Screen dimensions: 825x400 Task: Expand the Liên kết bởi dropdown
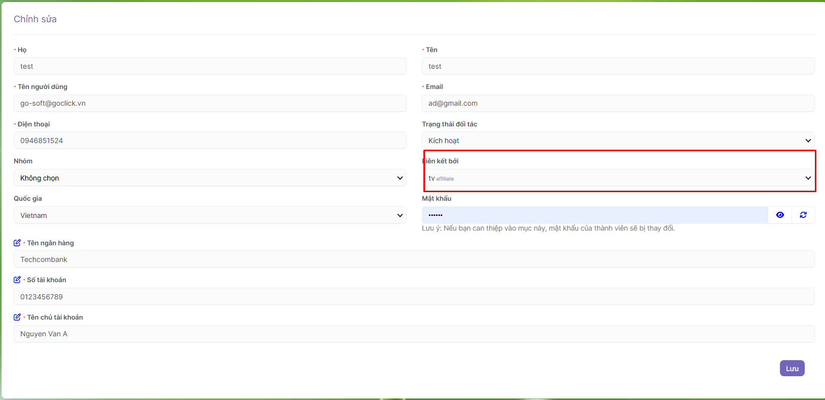[x=618, y=178]
